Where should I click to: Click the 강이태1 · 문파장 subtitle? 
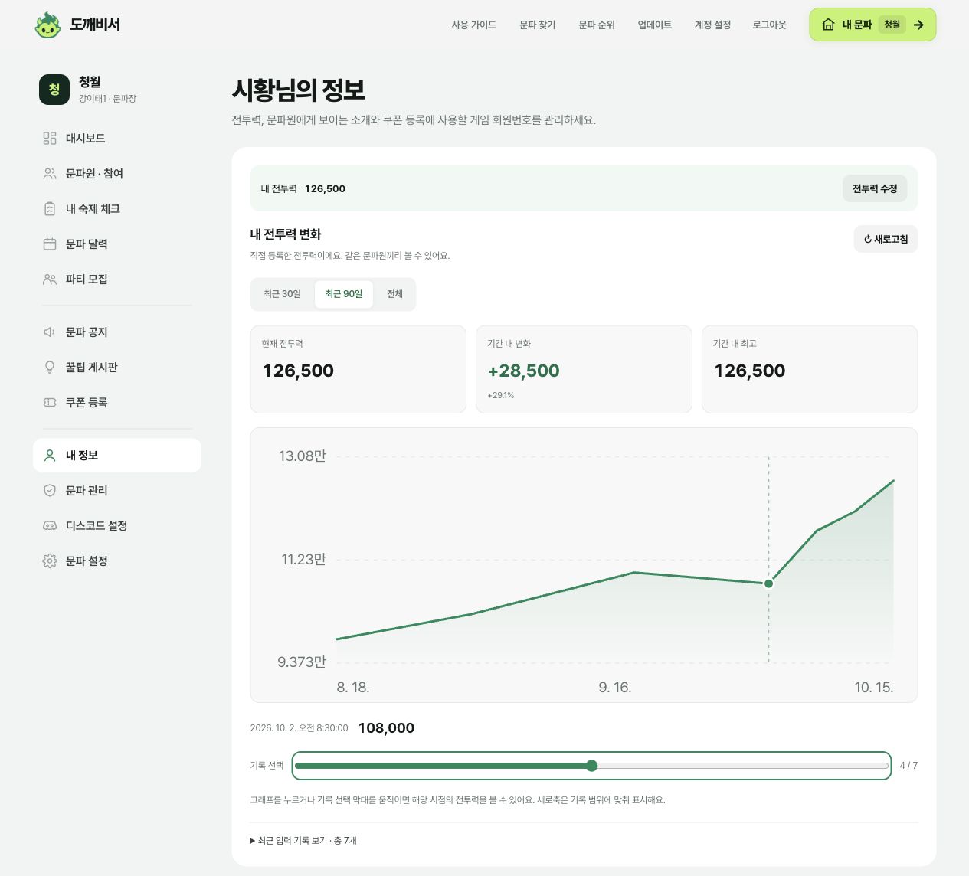tap(107, 99)
